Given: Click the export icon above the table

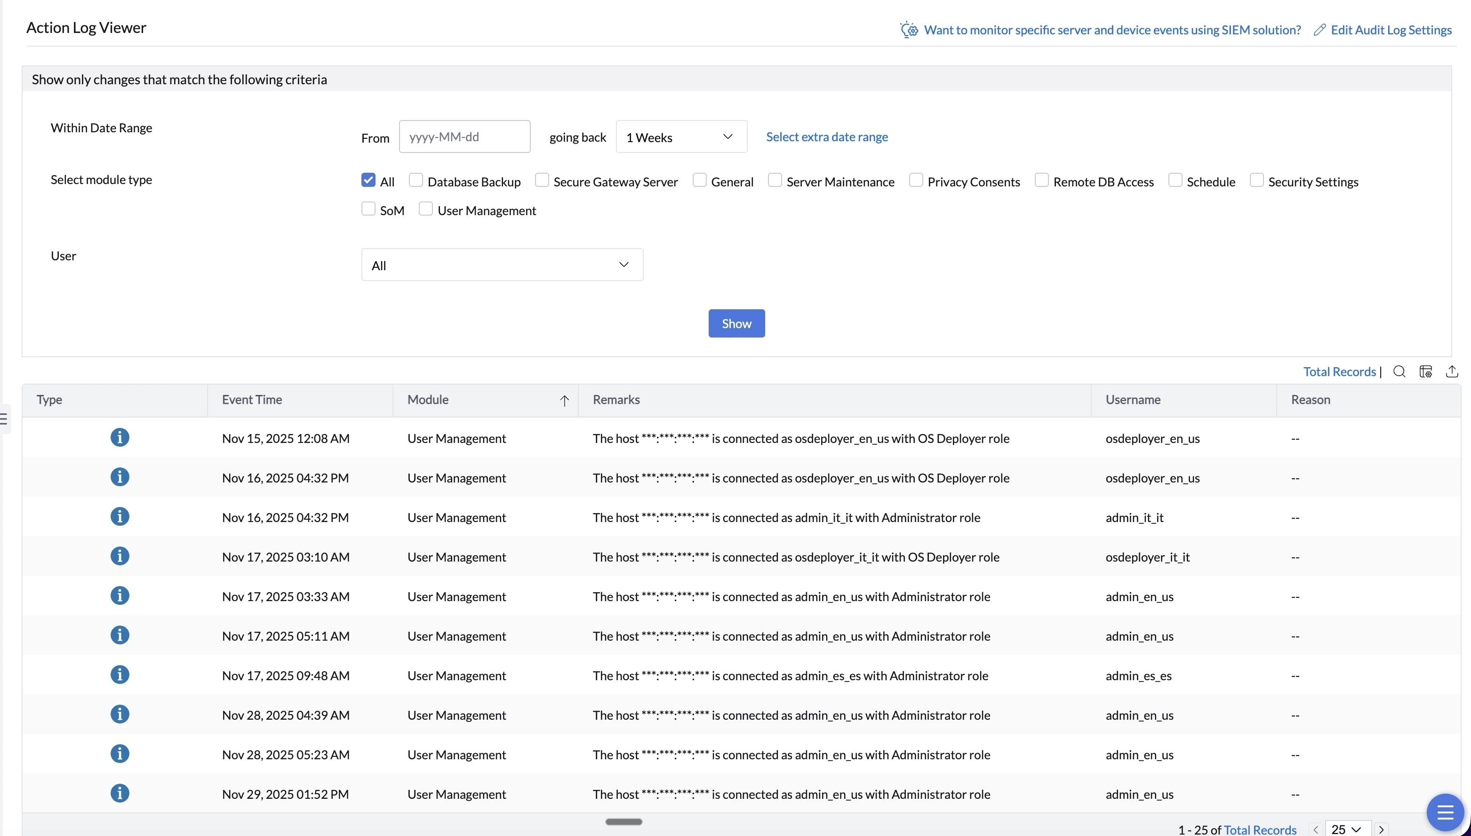Looking at the screenshot, I should click(x=1452, y=371).
